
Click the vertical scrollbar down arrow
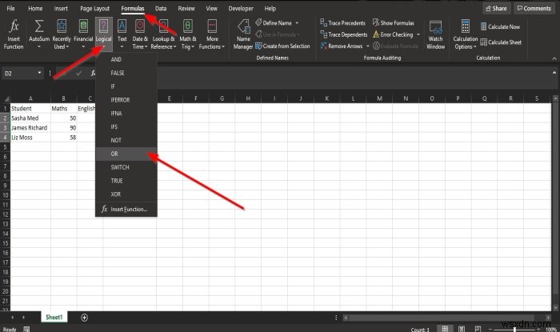pyautogui.click(x=555, y=308)
